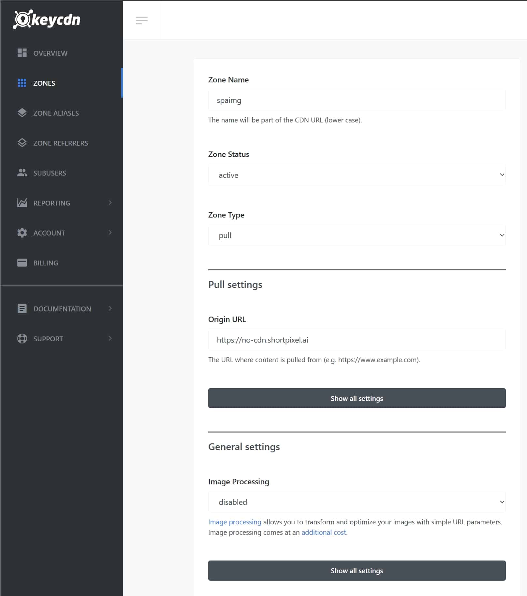This screenshot has height=596, width=527.
Task: Click the Account gear icon
Action: pyautogui.click(x=22, y=233)
